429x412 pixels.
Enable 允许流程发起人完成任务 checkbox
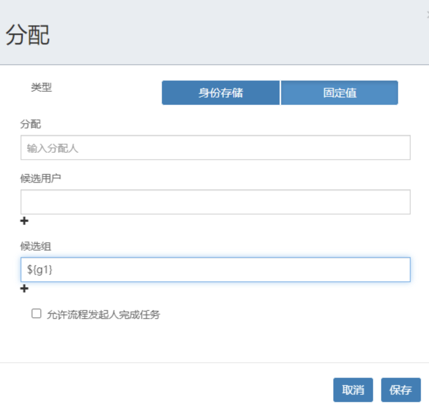(36, 313)
